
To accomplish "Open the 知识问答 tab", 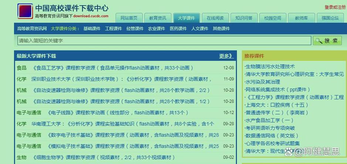I will [x=244, y=18].
